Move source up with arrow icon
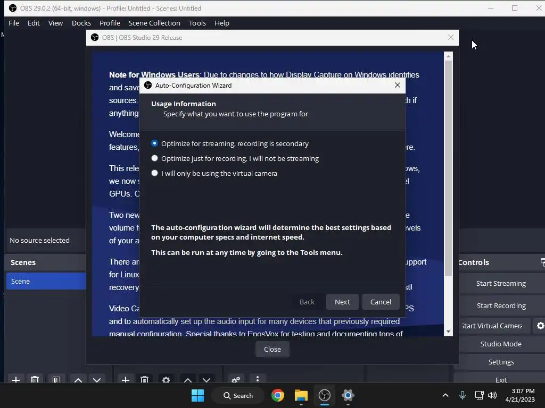Viewport: 545px width, 408px height. (x=188, y=379)
